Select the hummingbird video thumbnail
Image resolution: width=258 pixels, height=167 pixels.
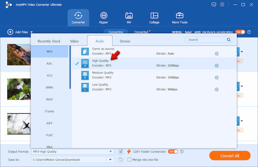[19, 124]
